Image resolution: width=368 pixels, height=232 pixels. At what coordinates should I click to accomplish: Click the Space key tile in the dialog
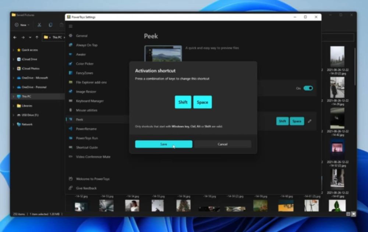pos(202,102)
